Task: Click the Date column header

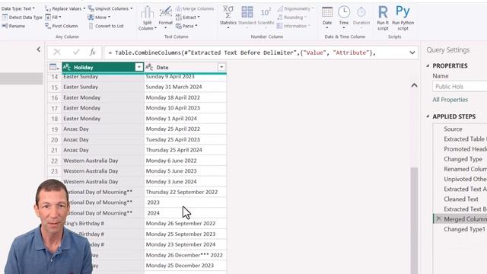Action: tap(181, 67)
